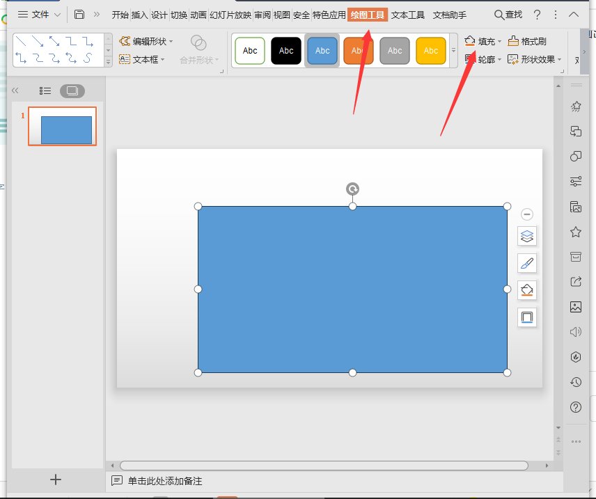Select the black Abc shape style swatch
Viewport: 596px width, 499px height.
286,51
